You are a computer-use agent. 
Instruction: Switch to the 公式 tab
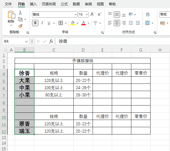64,4
